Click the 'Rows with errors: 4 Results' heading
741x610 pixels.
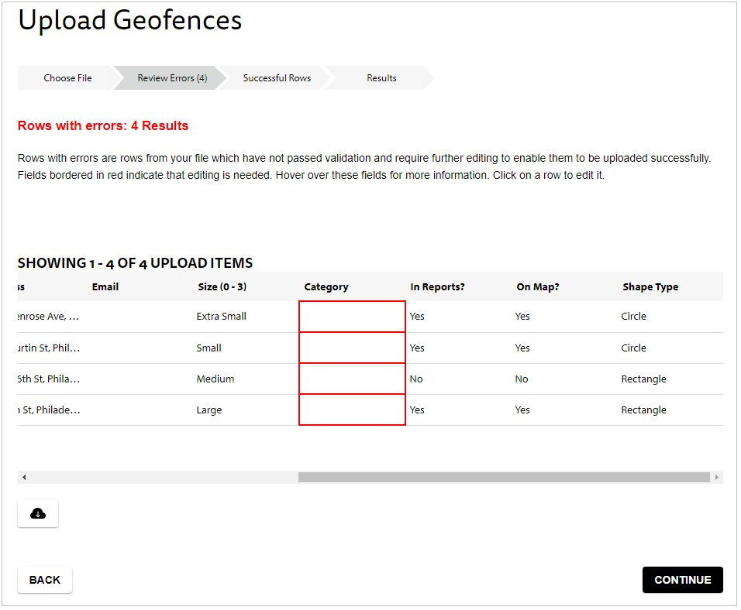point(103,125)
